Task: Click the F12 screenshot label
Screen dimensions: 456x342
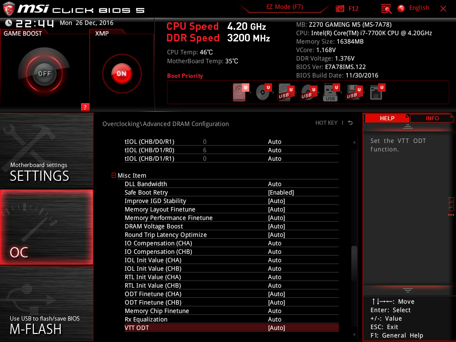Action: click(353, 8)
